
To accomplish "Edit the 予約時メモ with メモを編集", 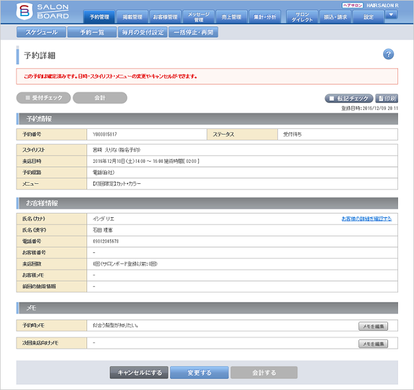I will pyautogui.click(x=373, y=326).
